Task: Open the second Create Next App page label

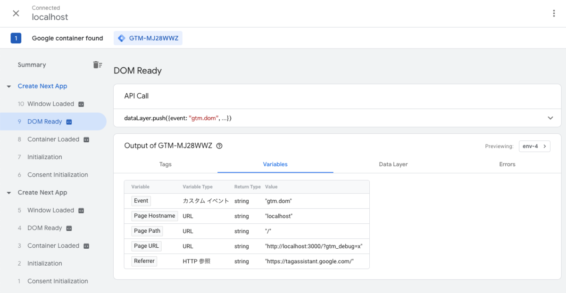Action: click(42, 193)
